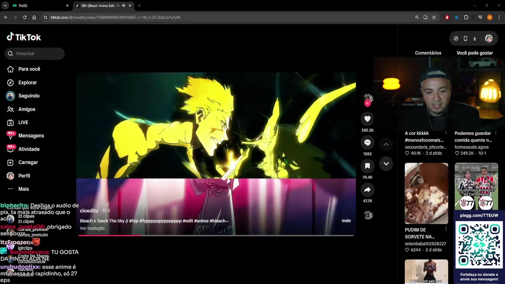
Task: Open TikTok coins icon in top pill
Action: click(x=456, y=39)
